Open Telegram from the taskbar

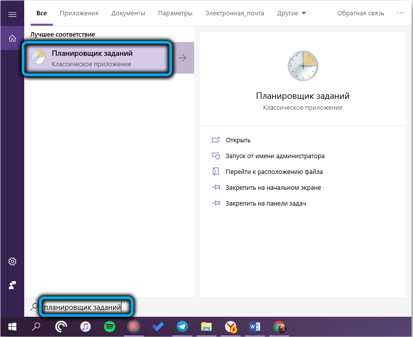coord(182,327)
